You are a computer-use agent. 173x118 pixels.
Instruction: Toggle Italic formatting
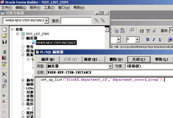pos(154,39)
